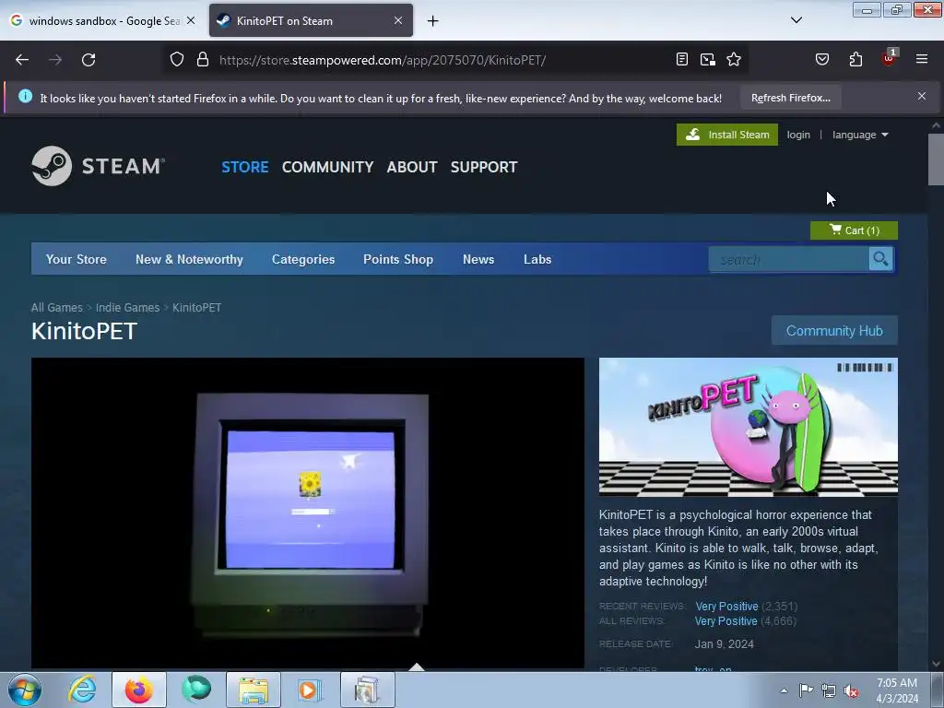Expand the Categories menu
This screenshot has height=708, width=944.
(x=303, y=259)
